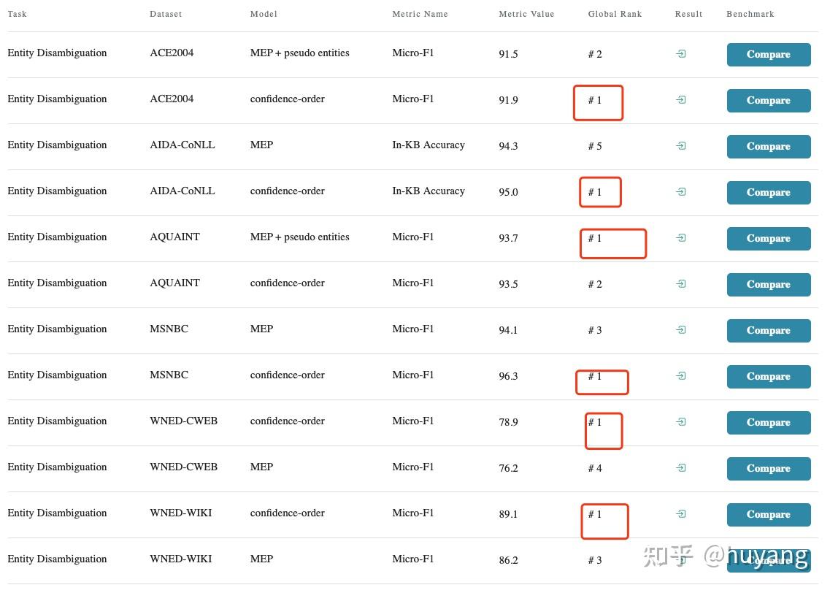Viewport: 830px width, 593px height.
Task: Open result icon for AQUAINT confidence-order row
Action: click(x=680, y=284)
